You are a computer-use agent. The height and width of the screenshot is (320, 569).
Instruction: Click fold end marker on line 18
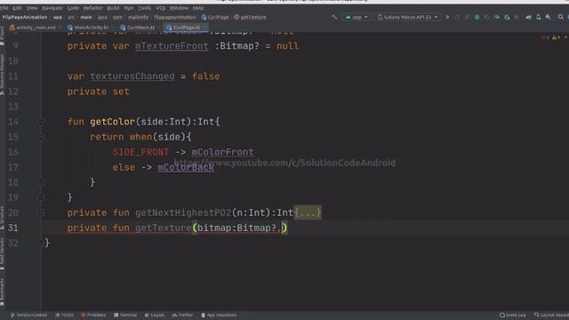point(41,182)
